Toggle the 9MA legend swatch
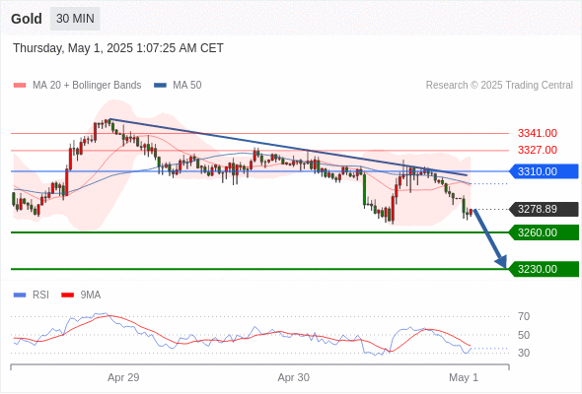 pyautogui.click(x=67, y=295)
